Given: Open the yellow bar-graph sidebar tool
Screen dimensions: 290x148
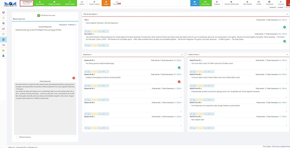Looking at the screenshot, I should tap(3, 50).
